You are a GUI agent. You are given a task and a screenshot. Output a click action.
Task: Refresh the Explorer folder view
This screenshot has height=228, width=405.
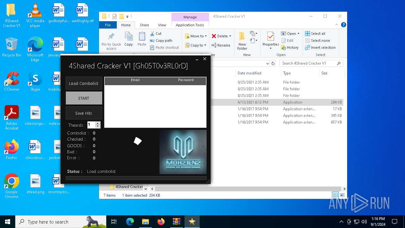[274, 63]
